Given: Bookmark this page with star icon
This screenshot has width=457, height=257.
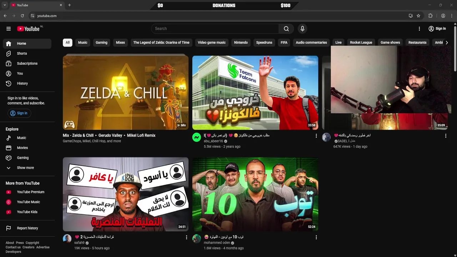Looking at the screenshot, I should (x=418, y=16).
